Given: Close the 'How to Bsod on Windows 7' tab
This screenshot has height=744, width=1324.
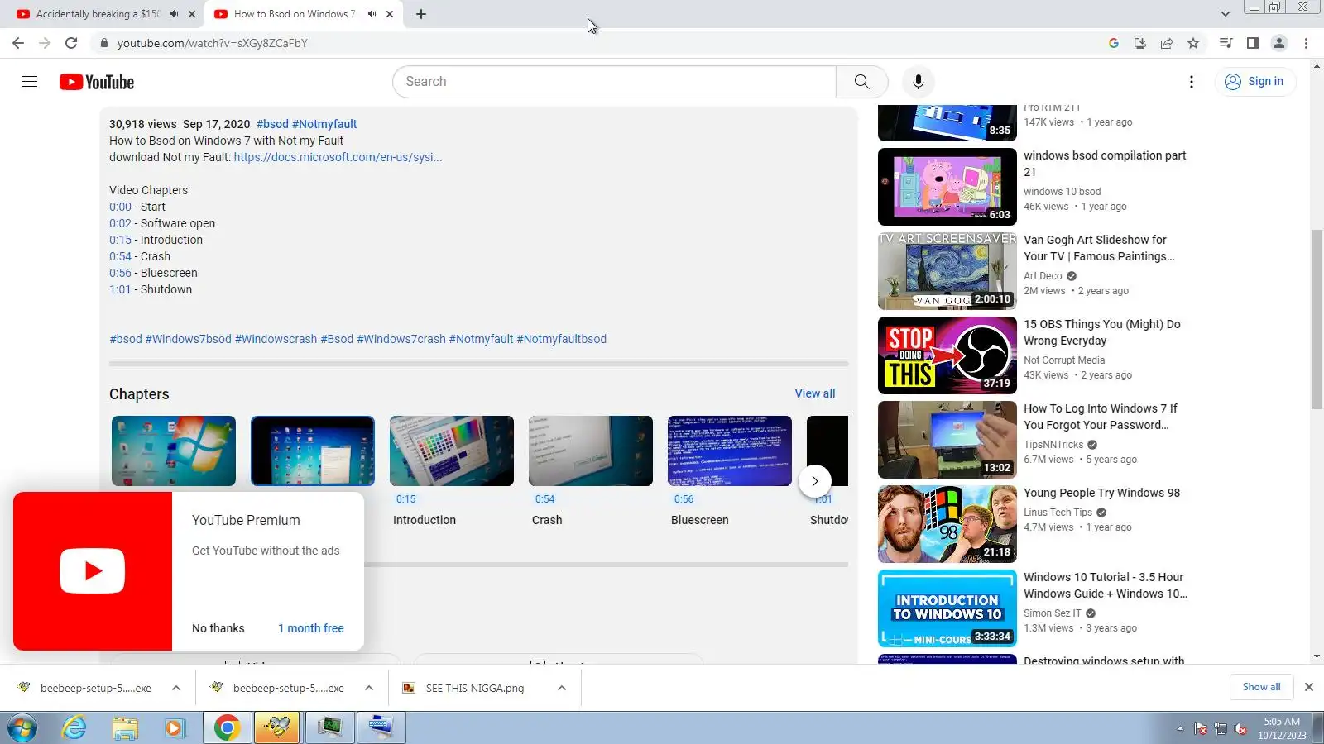Looking at the screenshot, I should 390,14.
